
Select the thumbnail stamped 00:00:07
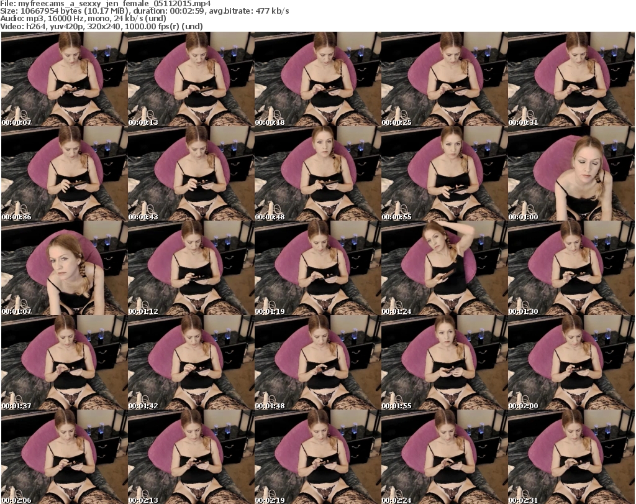tap(64, 79)
